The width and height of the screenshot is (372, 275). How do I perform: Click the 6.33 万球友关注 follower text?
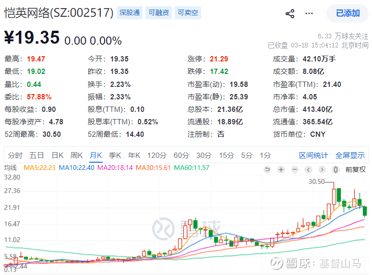[x=343, y=36]
